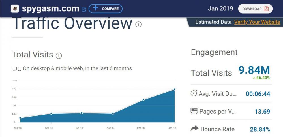Select the Sep '18 data point on the chart
283x137 pixels.
pyautogui.click(x=51, y=114)
